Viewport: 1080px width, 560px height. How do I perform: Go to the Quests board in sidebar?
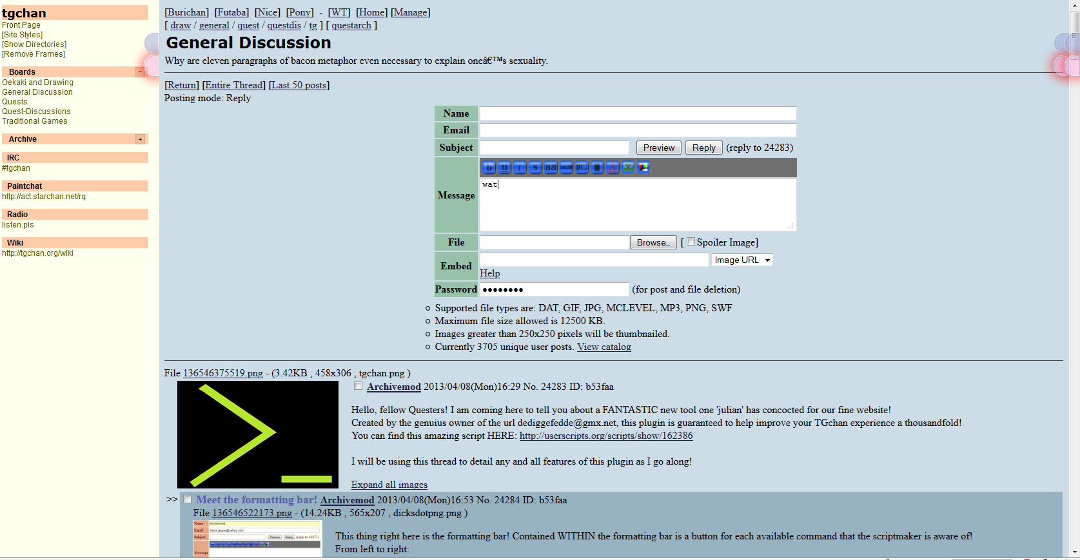point(15,102)
